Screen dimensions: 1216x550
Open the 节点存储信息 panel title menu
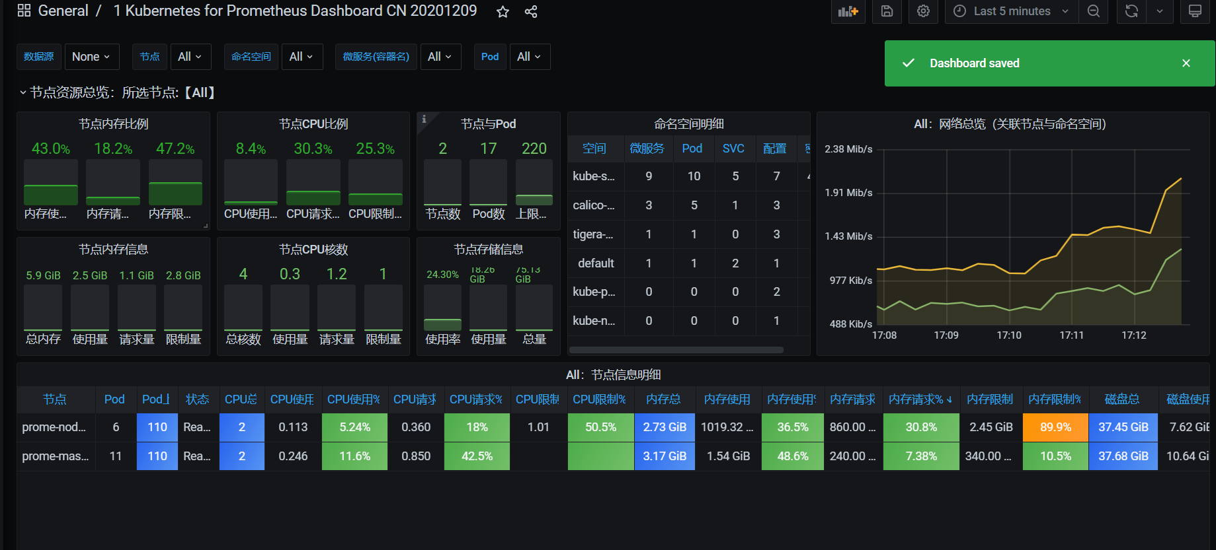[488, 249]
